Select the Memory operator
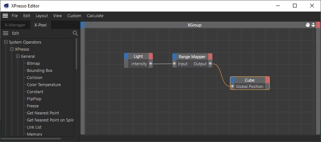Screen dimensions: 321x142 pyautogui.click(x=34, y=134)
